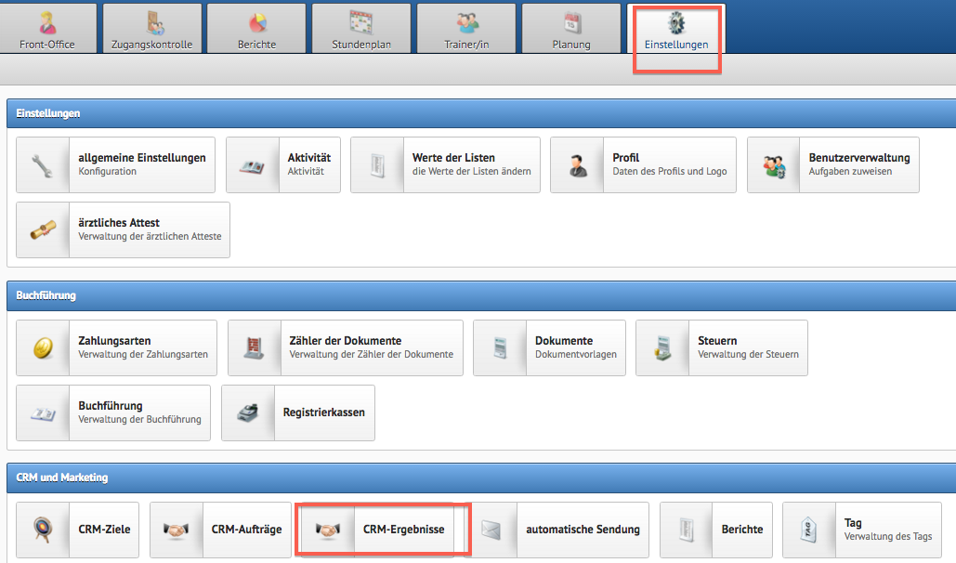Open automatische Sendung label text
The width and height of the screenshot is (956, 563).
(583, 530)
